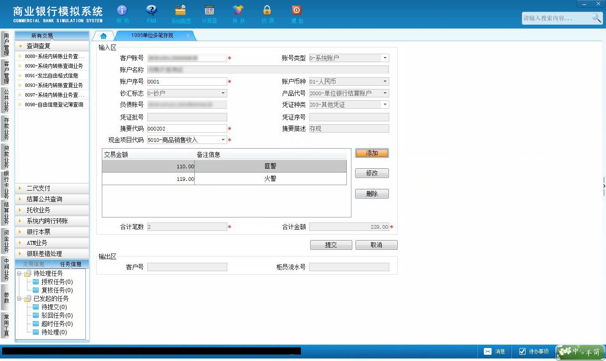Focus the 摘要代码 input field
Viewport: 606px width, 361px height.
click(x=187, y=128)
